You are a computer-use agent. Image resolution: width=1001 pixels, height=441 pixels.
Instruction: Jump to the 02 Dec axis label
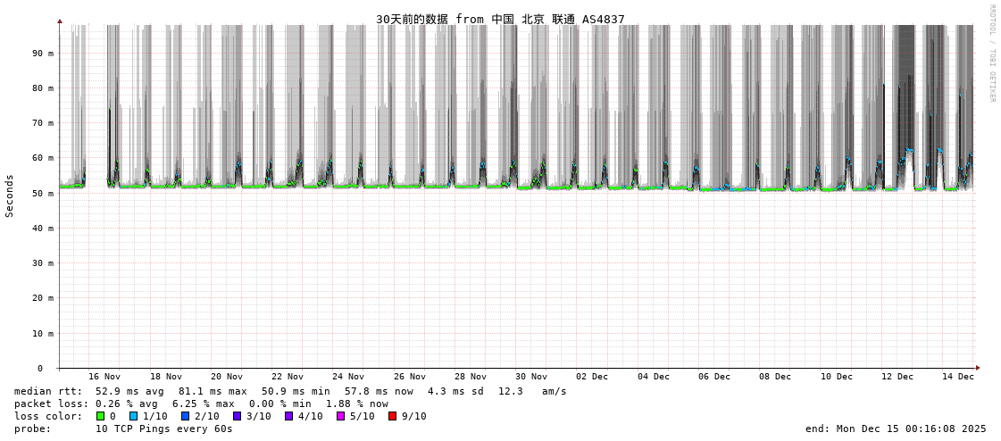click(592, 377)
